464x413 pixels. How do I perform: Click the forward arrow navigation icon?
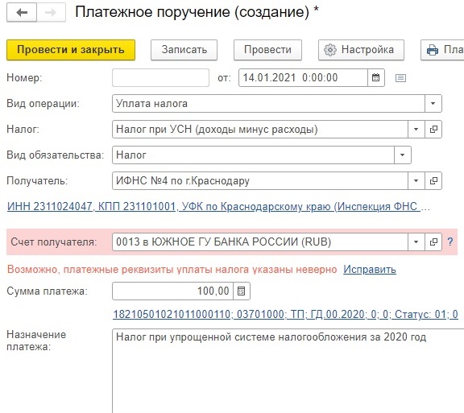coord(51,13)
